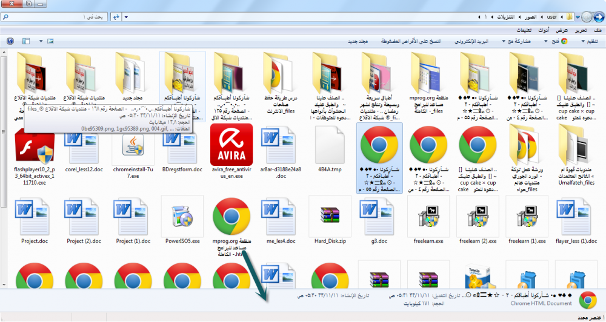Expand the change view options dropdown arrow
Image resolution: width=606 pixels, height=322 pixels.
[42, 41]
